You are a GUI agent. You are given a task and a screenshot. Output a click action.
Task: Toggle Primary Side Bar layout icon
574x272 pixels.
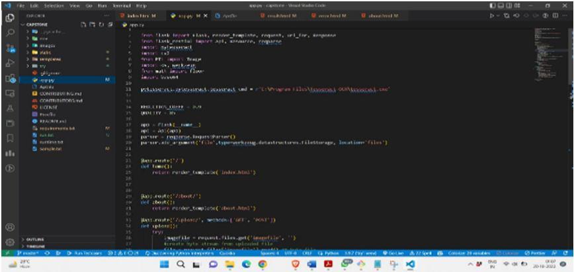tap(494, 6)
